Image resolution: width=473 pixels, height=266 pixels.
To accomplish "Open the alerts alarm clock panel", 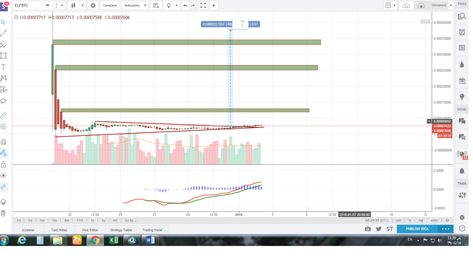I will tap(462, 32).
